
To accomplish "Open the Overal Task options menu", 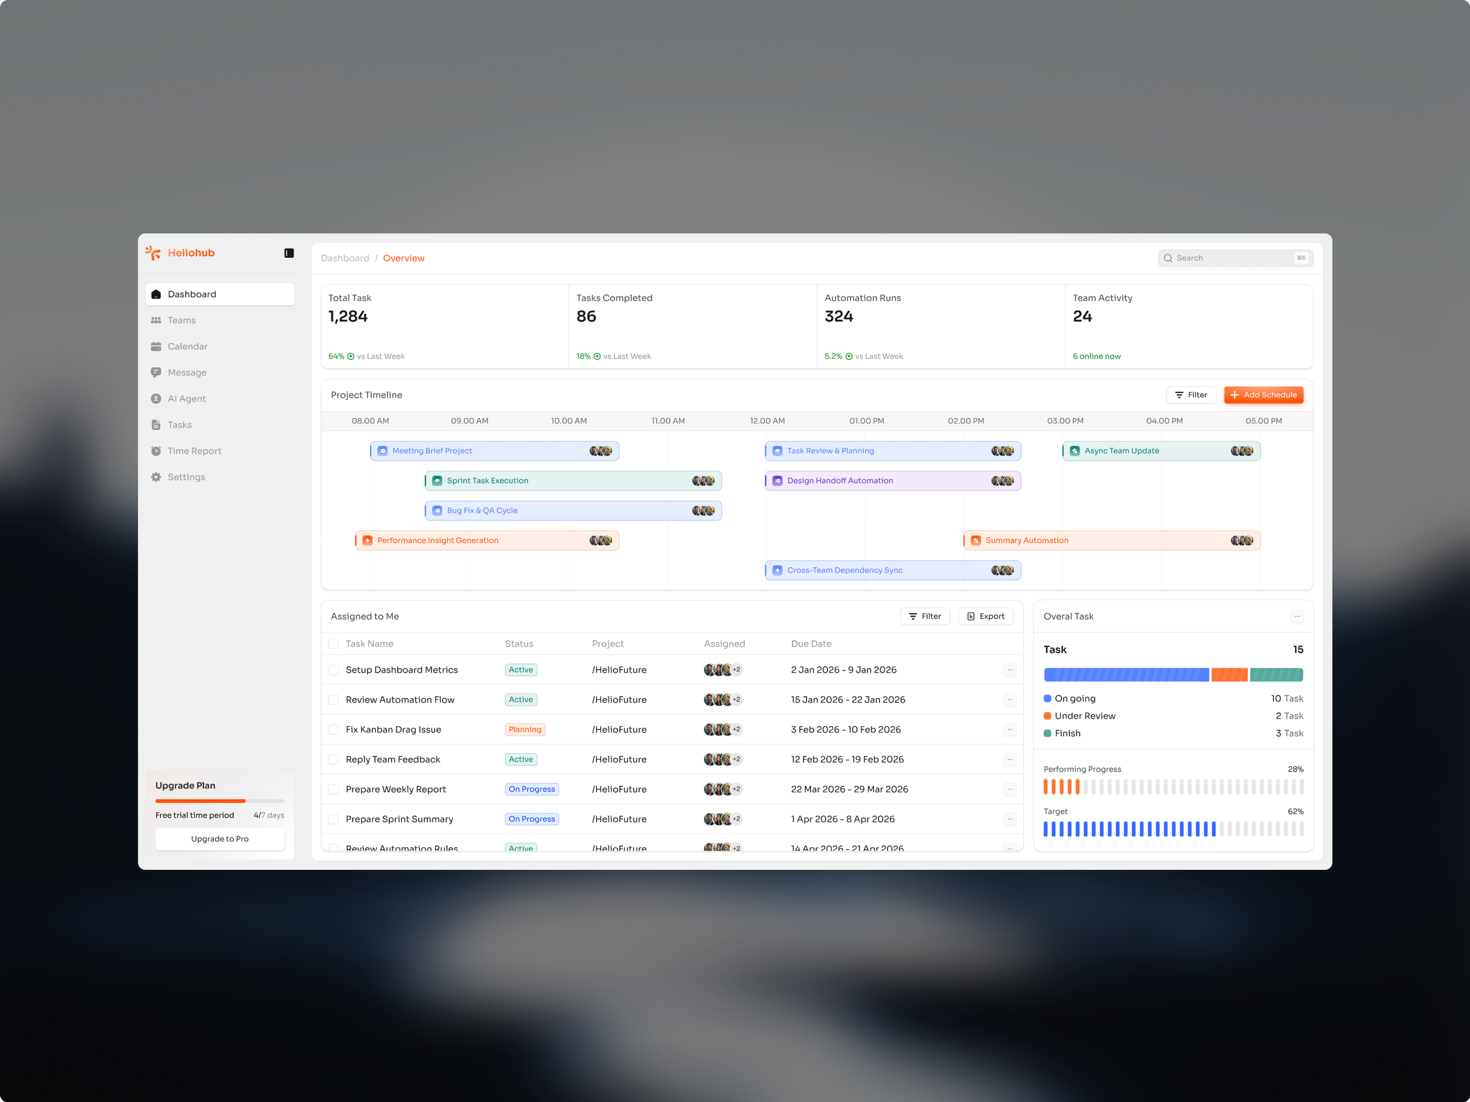I will tap(1297, 616).
